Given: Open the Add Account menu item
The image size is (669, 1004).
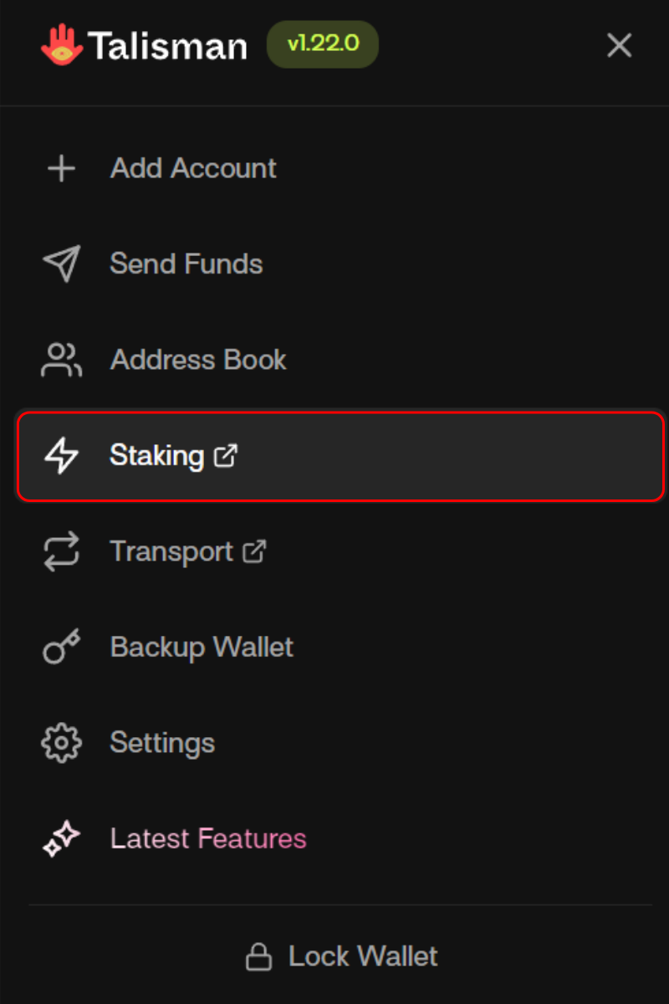Looking at the screenshot, I should click(x=193, y=168).
